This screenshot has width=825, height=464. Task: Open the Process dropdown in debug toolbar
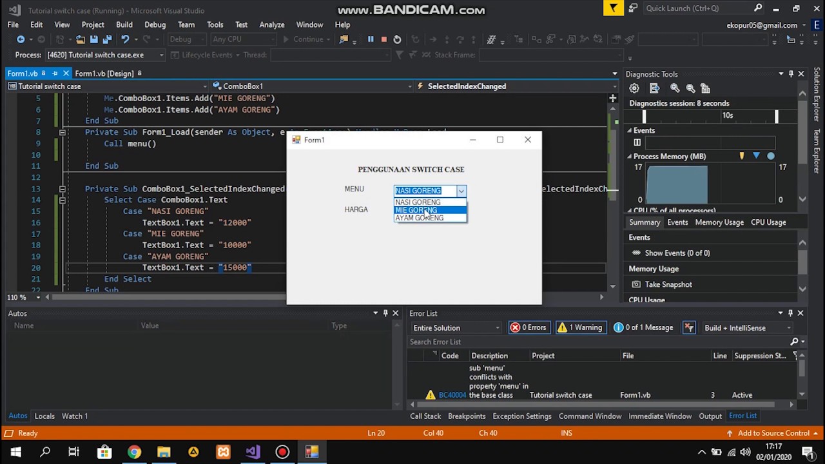(x=161, y=55)
